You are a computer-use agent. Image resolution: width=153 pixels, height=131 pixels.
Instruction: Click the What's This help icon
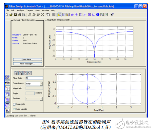(x=112, y=15)
